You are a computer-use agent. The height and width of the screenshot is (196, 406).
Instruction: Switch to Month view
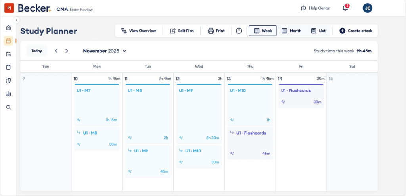pyautogui.click(x=291, y=31)
